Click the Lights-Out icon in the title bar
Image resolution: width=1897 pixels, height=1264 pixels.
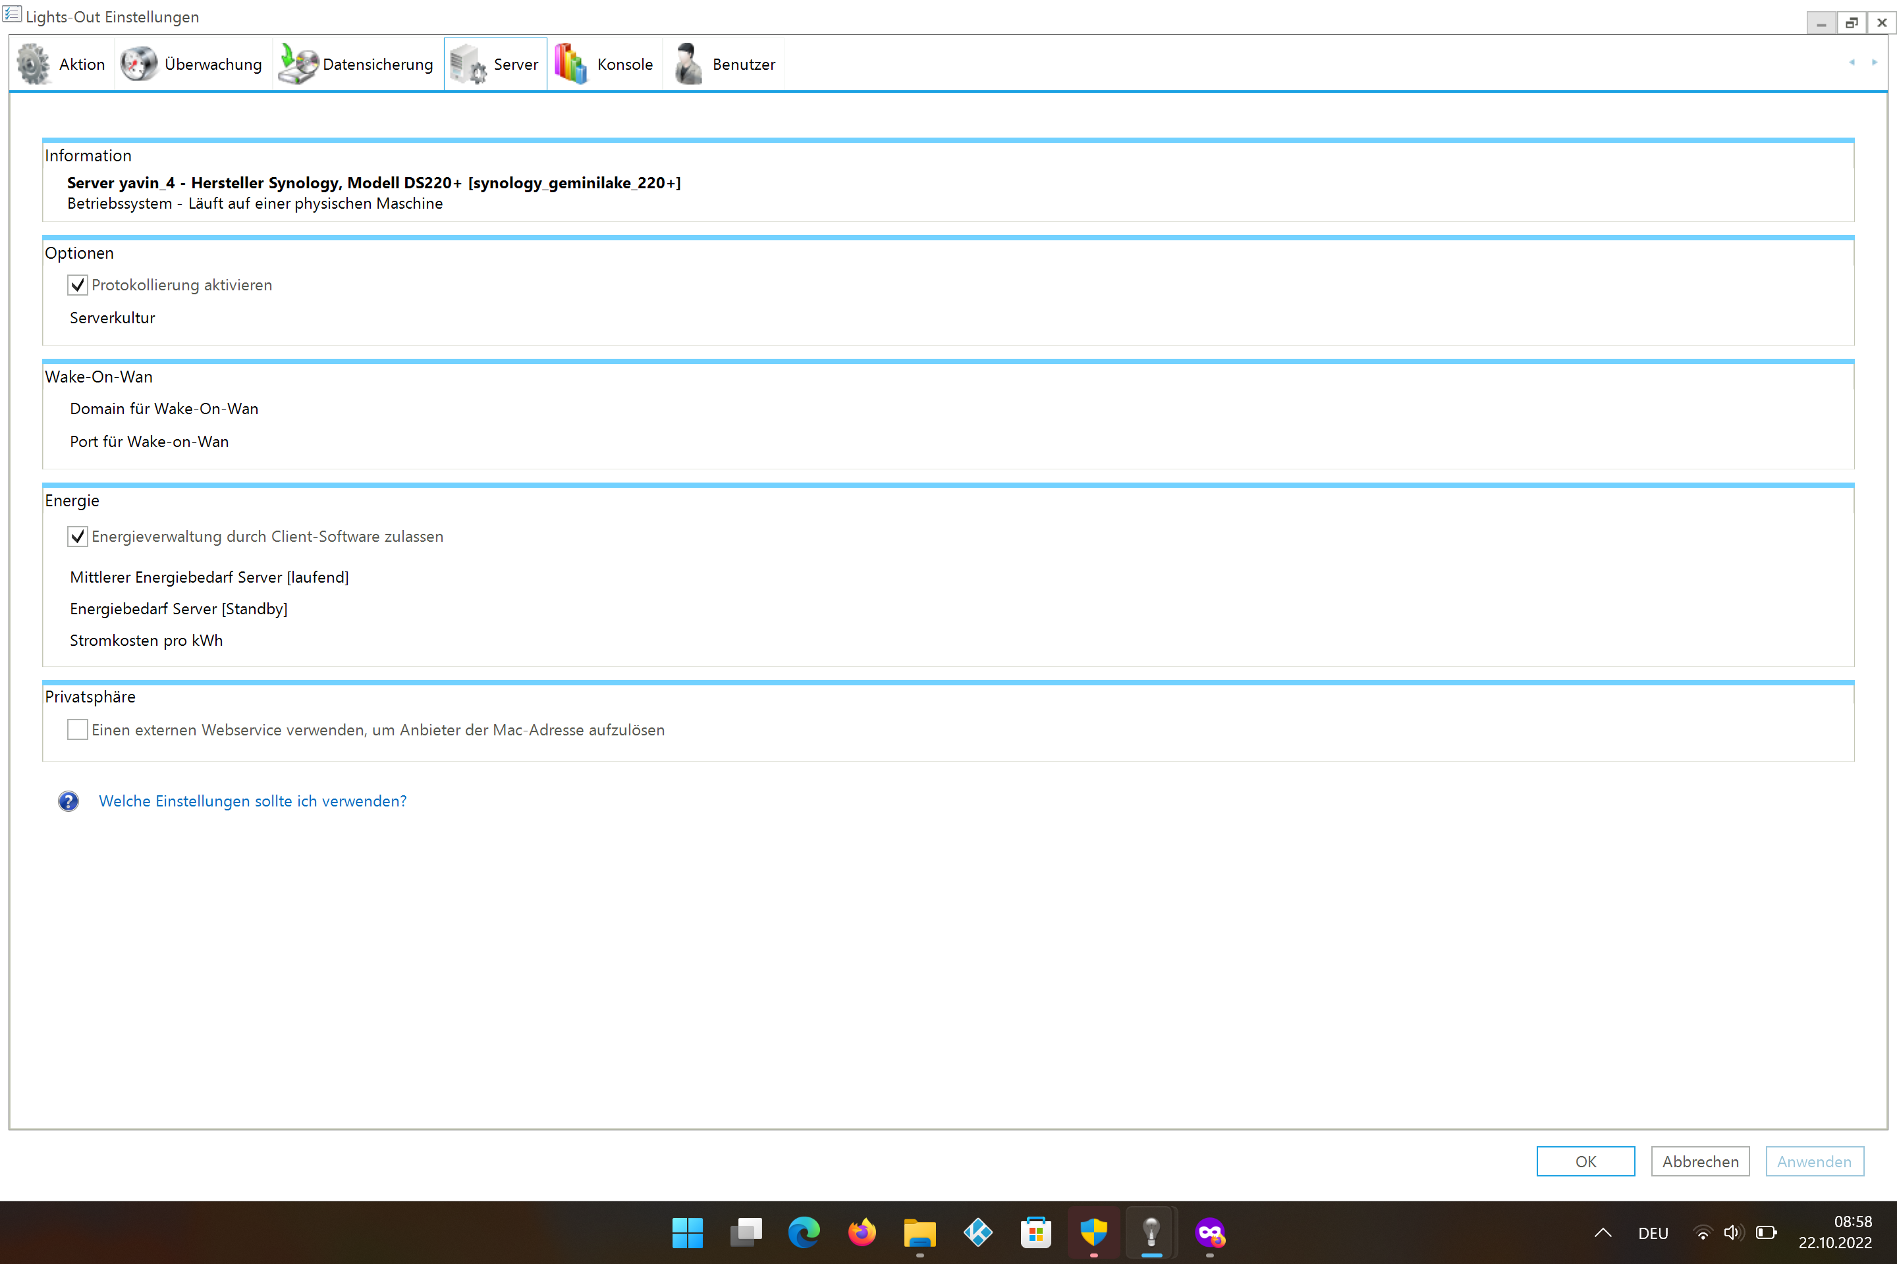(11, 14)
